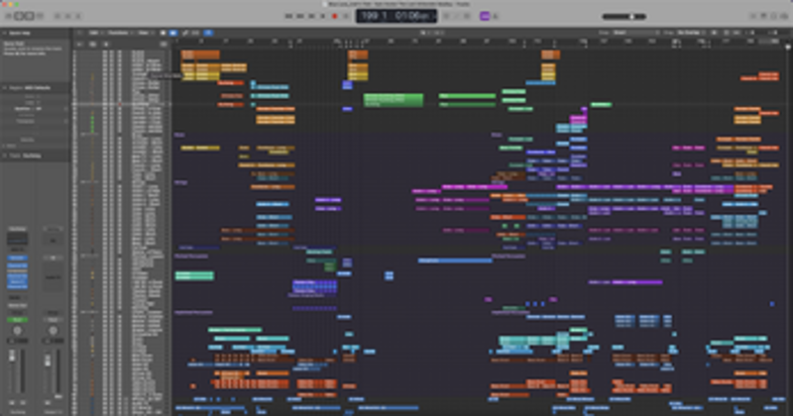This screenshot has height=416, width=793.
Task: Click Read automation on the output strip
Action: click(x=53, y=320)
